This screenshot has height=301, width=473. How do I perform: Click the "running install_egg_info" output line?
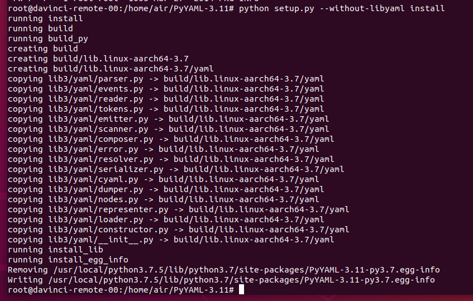click(x=68, y=260)
